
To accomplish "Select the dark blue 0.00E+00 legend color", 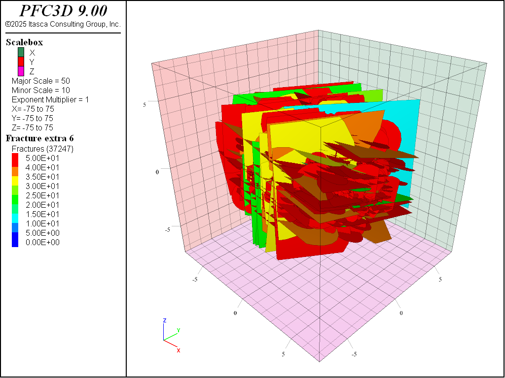I will coord(15,242).
